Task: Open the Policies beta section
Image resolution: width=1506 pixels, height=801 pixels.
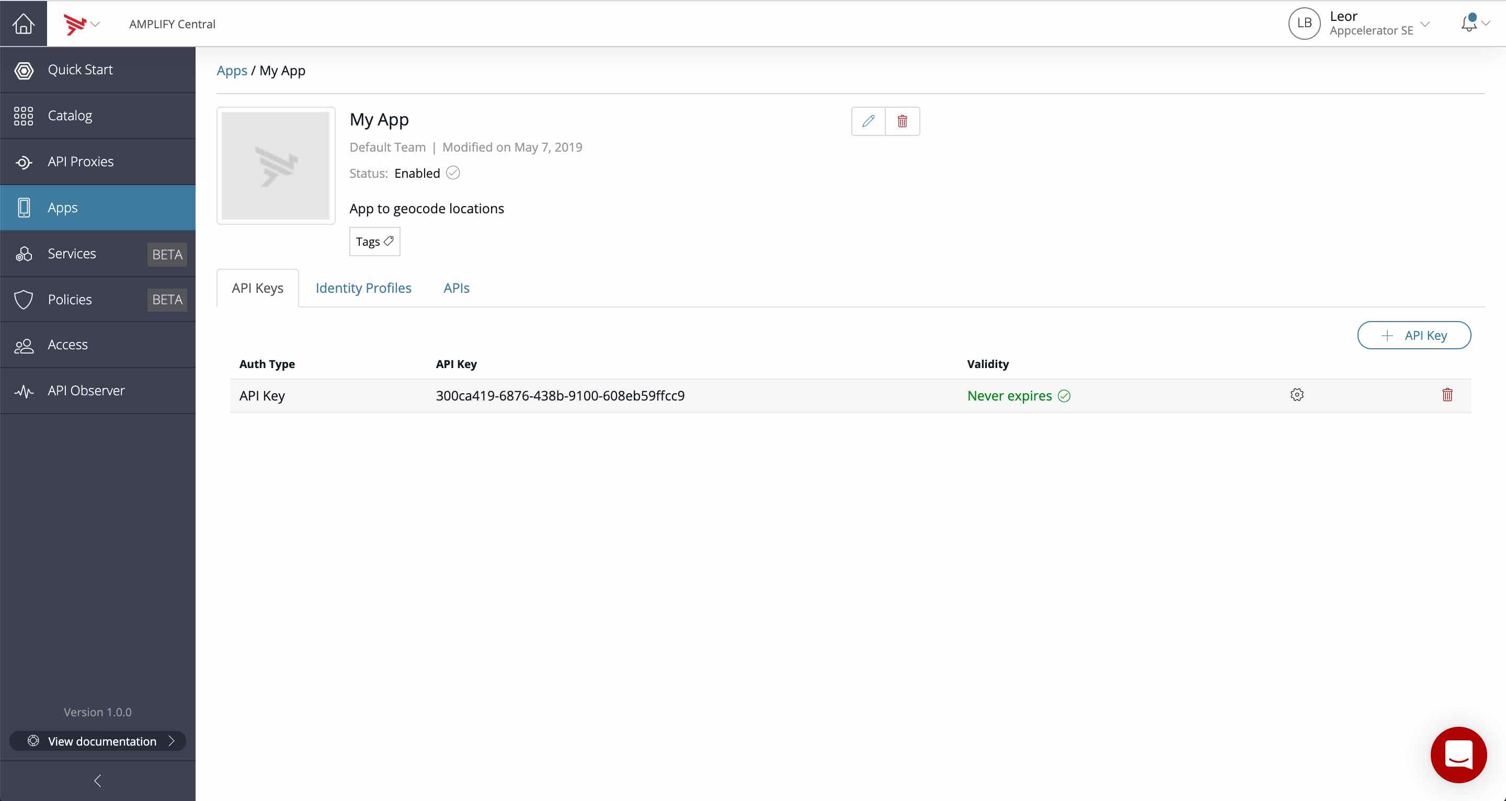Action: pos(98,300)
